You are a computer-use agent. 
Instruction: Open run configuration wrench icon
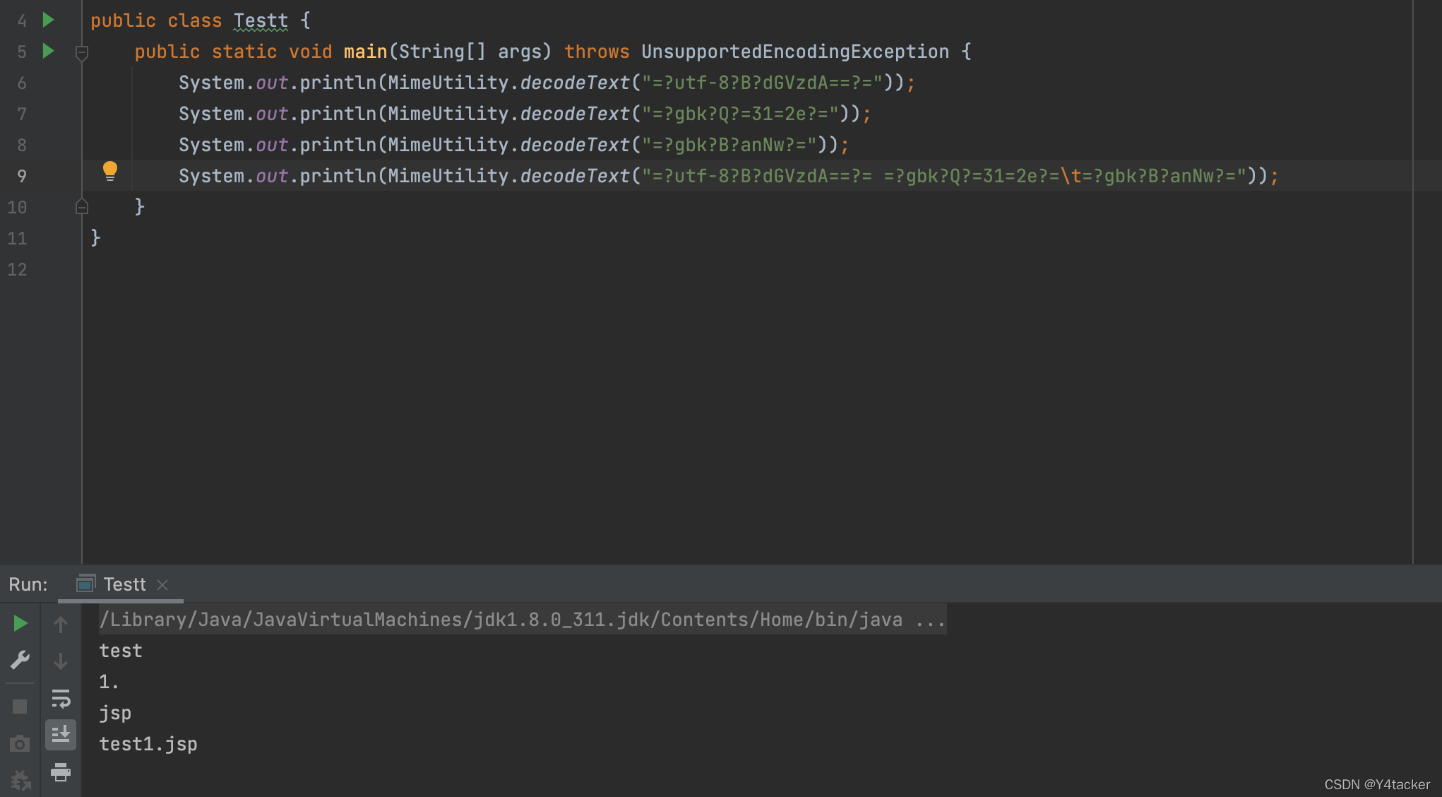coord(20,660)
